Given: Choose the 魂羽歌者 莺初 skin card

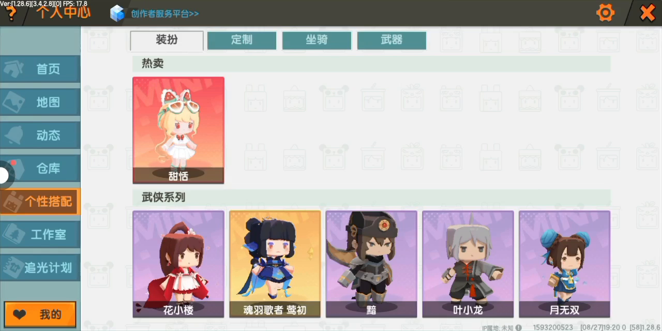Looking at the screenshot, I should point(275,264).
